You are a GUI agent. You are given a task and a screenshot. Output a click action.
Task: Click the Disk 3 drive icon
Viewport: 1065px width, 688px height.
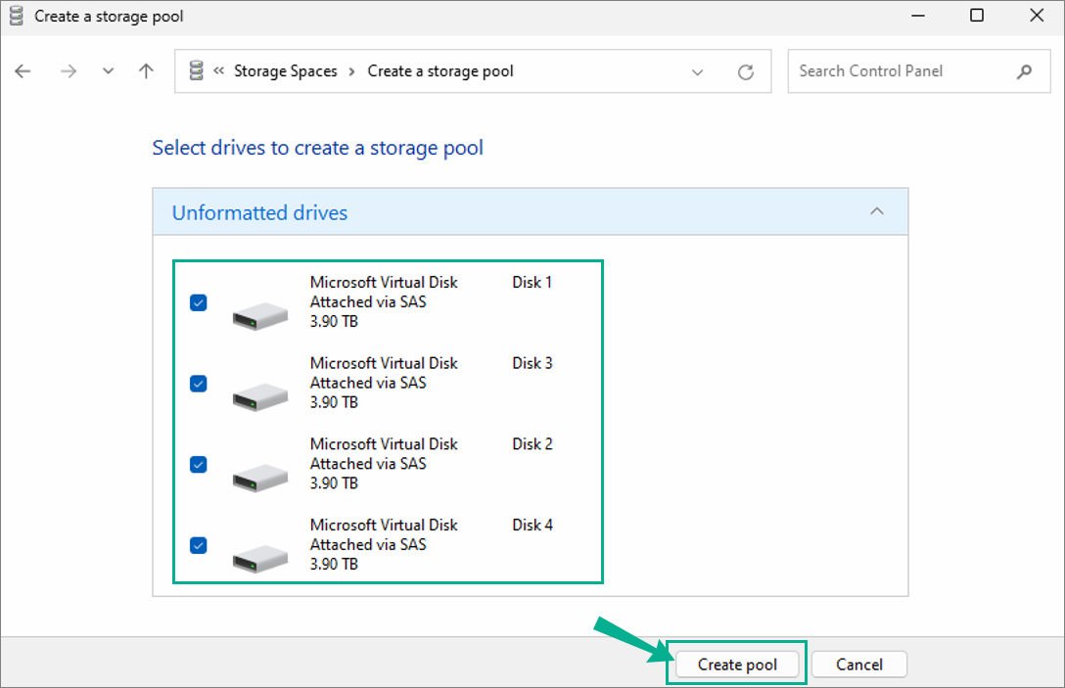tap(260, 396)
